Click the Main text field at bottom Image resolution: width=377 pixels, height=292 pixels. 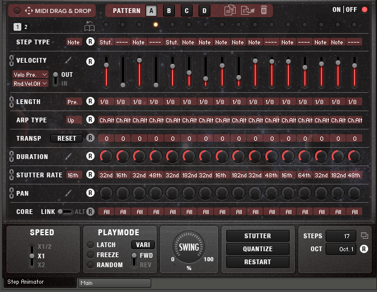pyautogui.click(x=115, y=283)
